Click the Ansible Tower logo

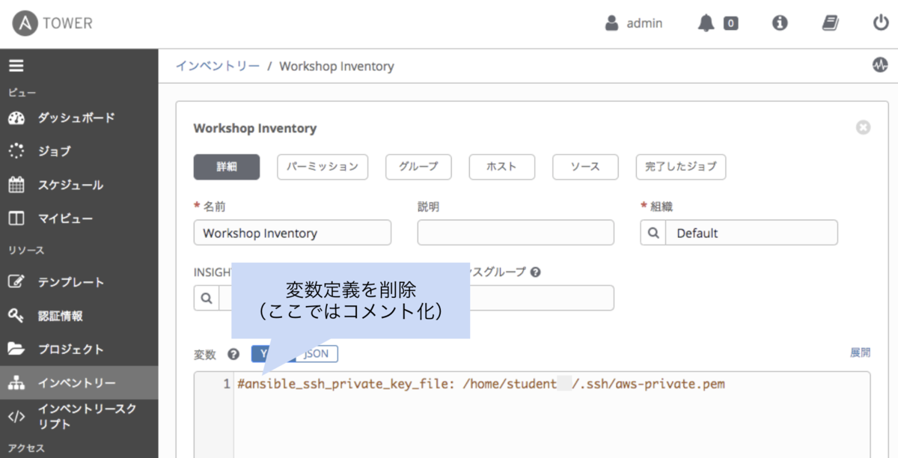(x=53, y=23)
